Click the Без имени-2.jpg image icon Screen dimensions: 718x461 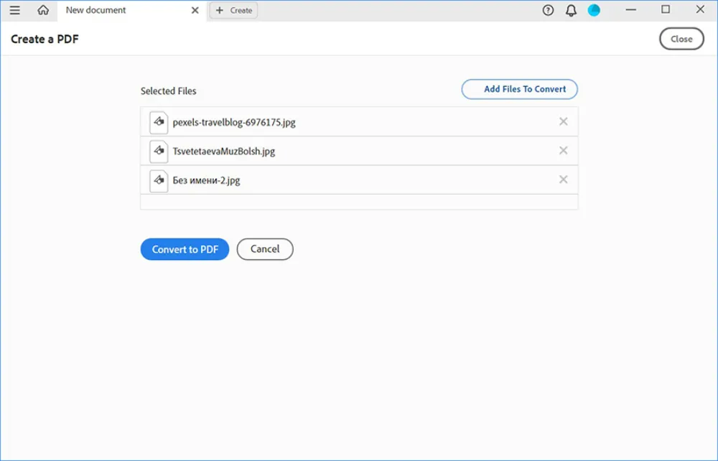coord(159,180)
